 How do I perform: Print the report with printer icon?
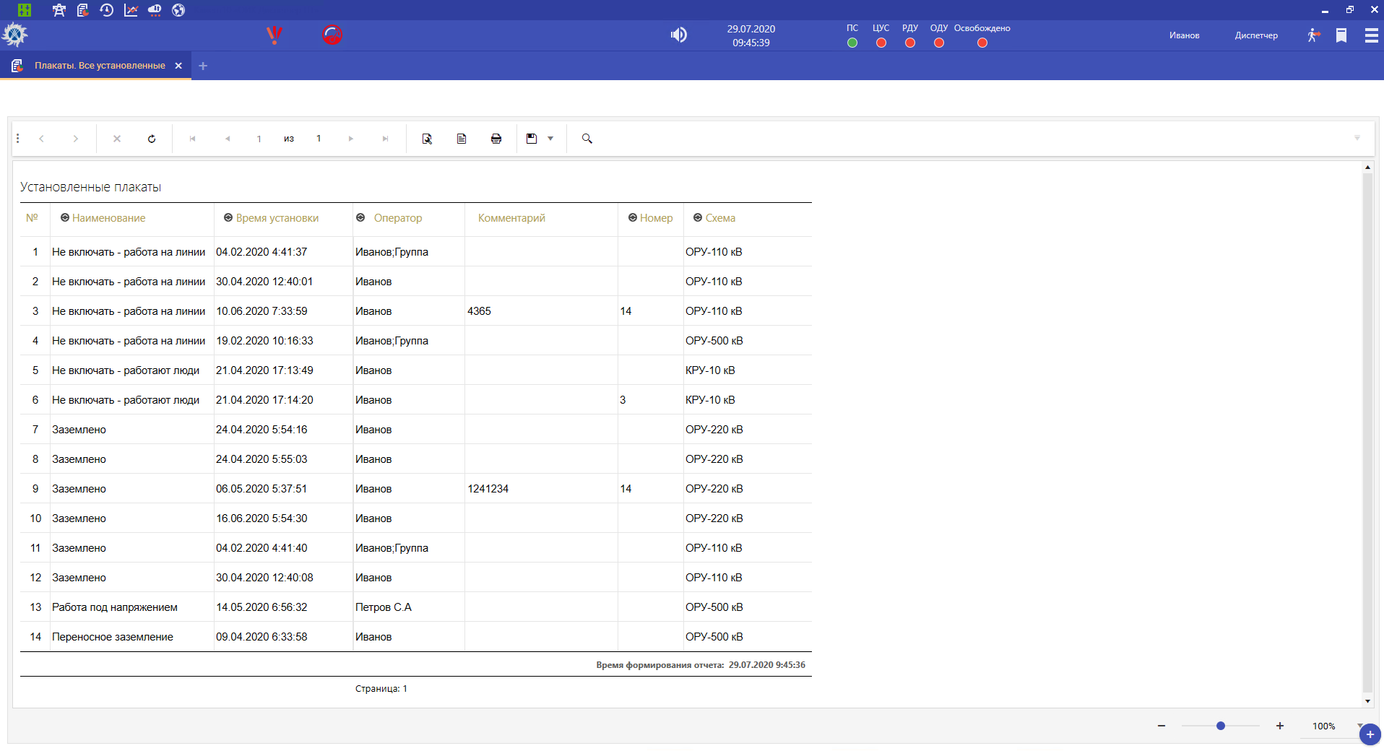(496, 139)
